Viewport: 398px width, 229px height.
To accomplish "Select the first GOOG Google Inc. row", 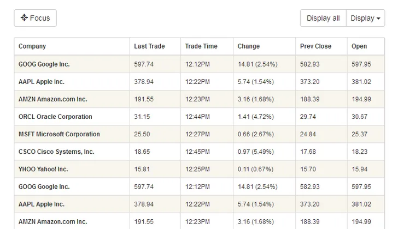I will tap(44, 64).
